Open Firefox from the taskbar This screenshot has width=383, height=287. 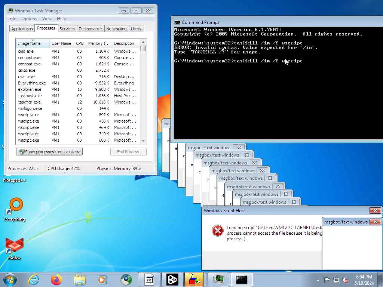pyautogui.click(x=56, y=280)
